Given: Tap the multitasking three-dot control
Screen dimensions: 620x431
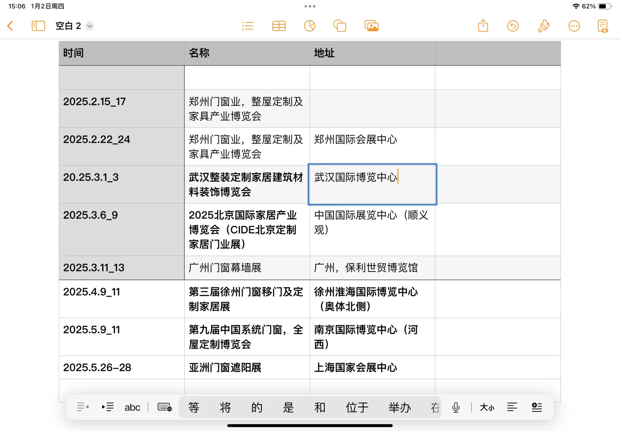Looking at the screenshot, I should pyautogui.click(x=310, y=6).
